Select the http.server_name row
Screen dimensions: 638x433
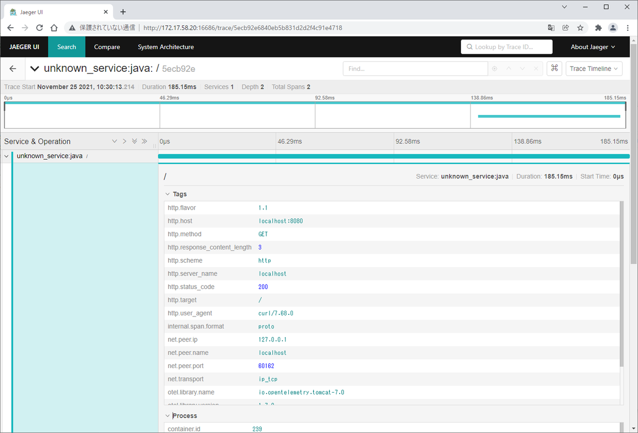coord(392,273)
